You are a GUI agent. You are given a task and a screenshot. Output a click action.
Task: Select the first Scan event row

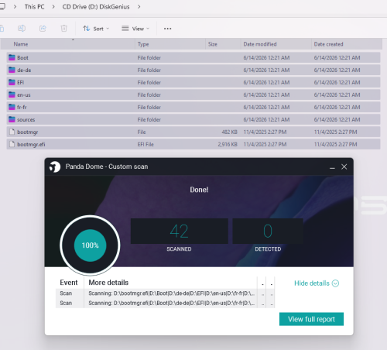[x=165, y=293]
